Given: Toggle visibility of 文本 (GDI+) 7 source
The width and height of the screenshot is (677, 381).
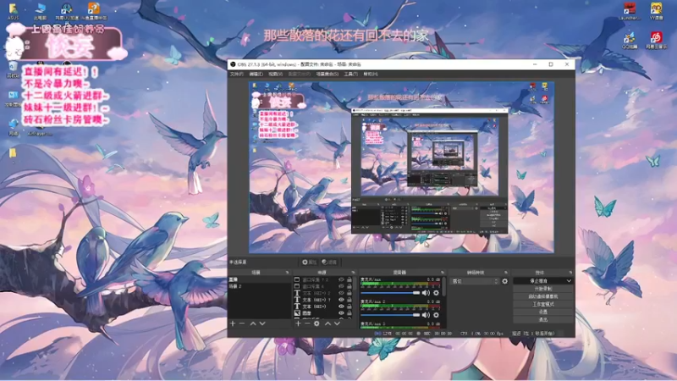Looking at the screenshot, I should (x=341, y=300).
